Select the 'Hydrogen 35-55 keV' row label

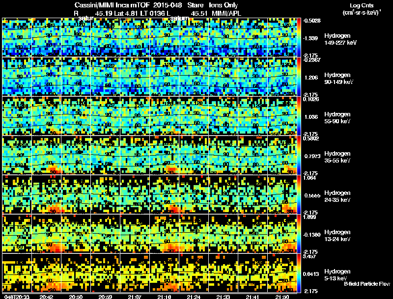pyautogui.click(x=337, y=157)
